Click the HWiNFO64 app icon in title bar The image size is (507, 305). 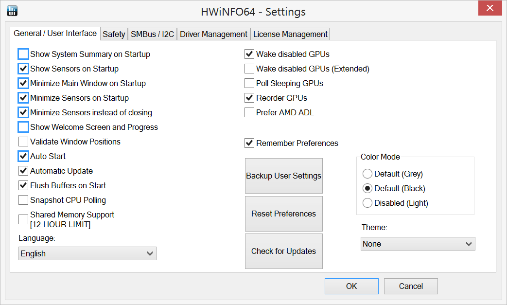(12, 11)
